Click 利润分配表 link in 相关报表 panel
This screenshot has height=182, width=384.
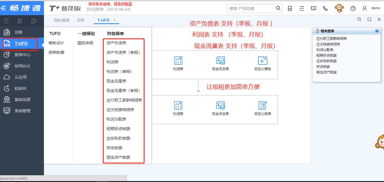[x=325, y=50]
